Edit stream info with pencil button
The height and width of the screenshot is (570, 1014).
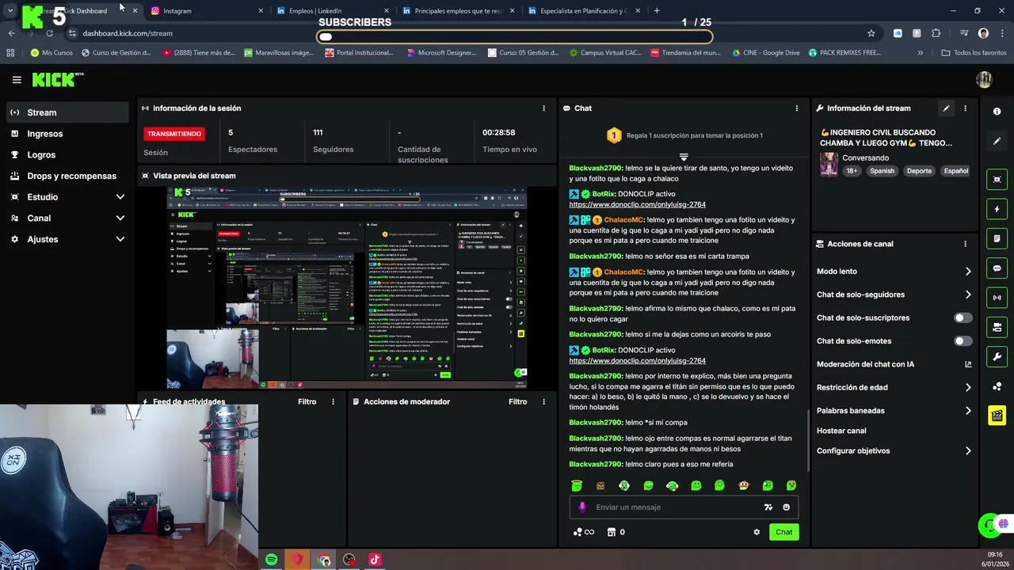[946, 108]
